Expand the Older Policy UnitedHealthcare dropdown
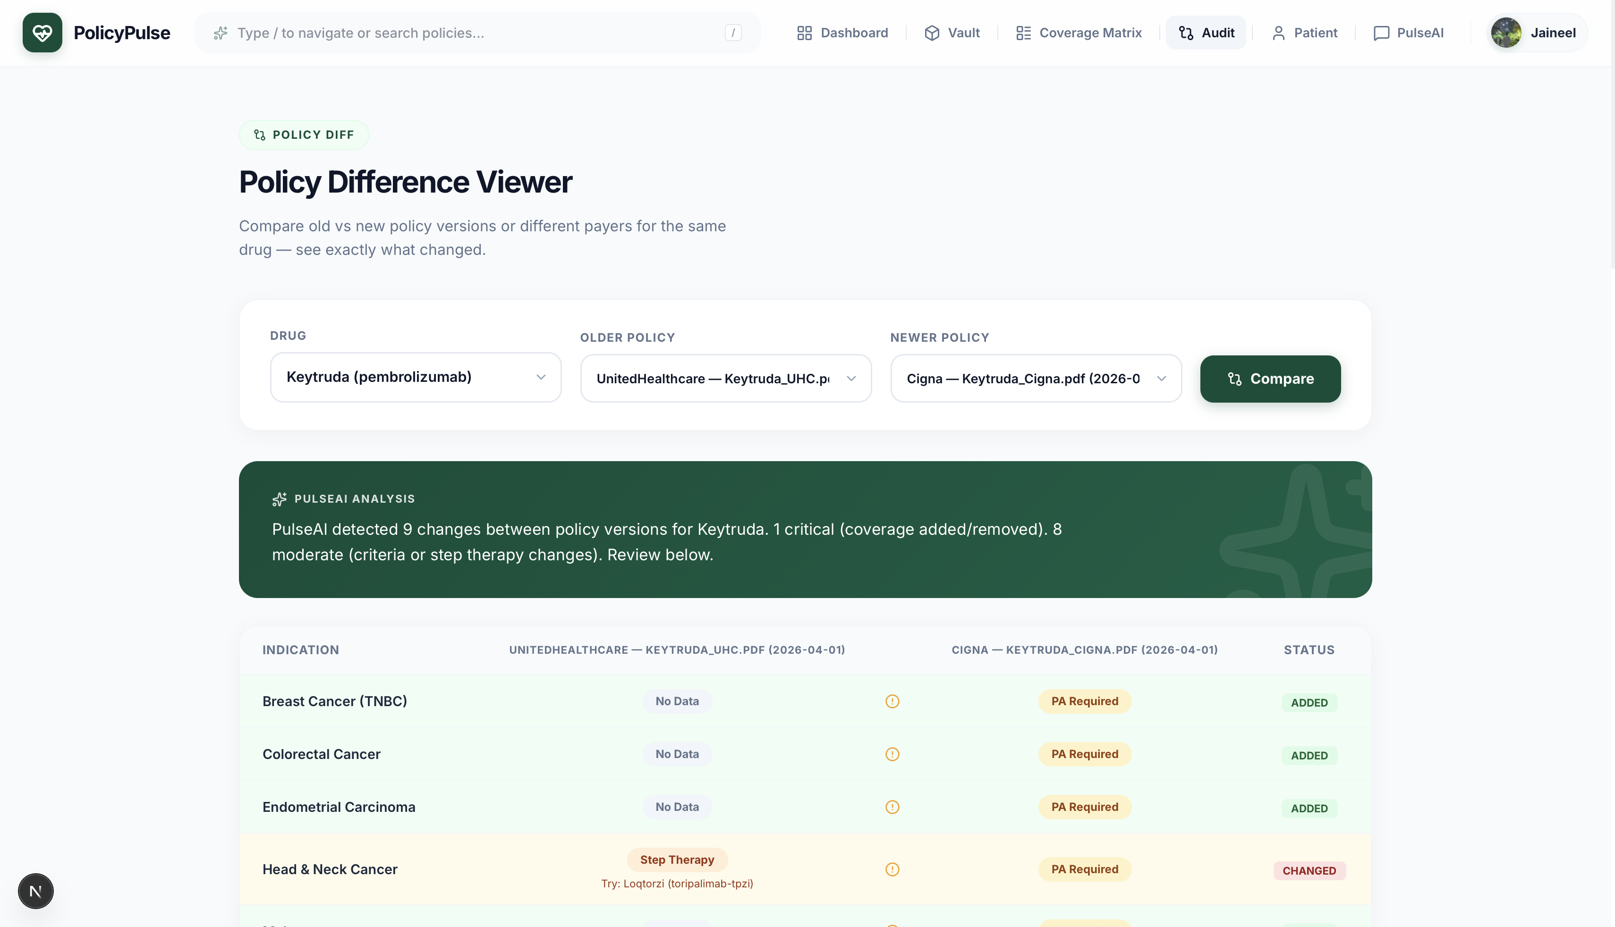Viewport: 1615px width, 927px height. tap(725, 378)
